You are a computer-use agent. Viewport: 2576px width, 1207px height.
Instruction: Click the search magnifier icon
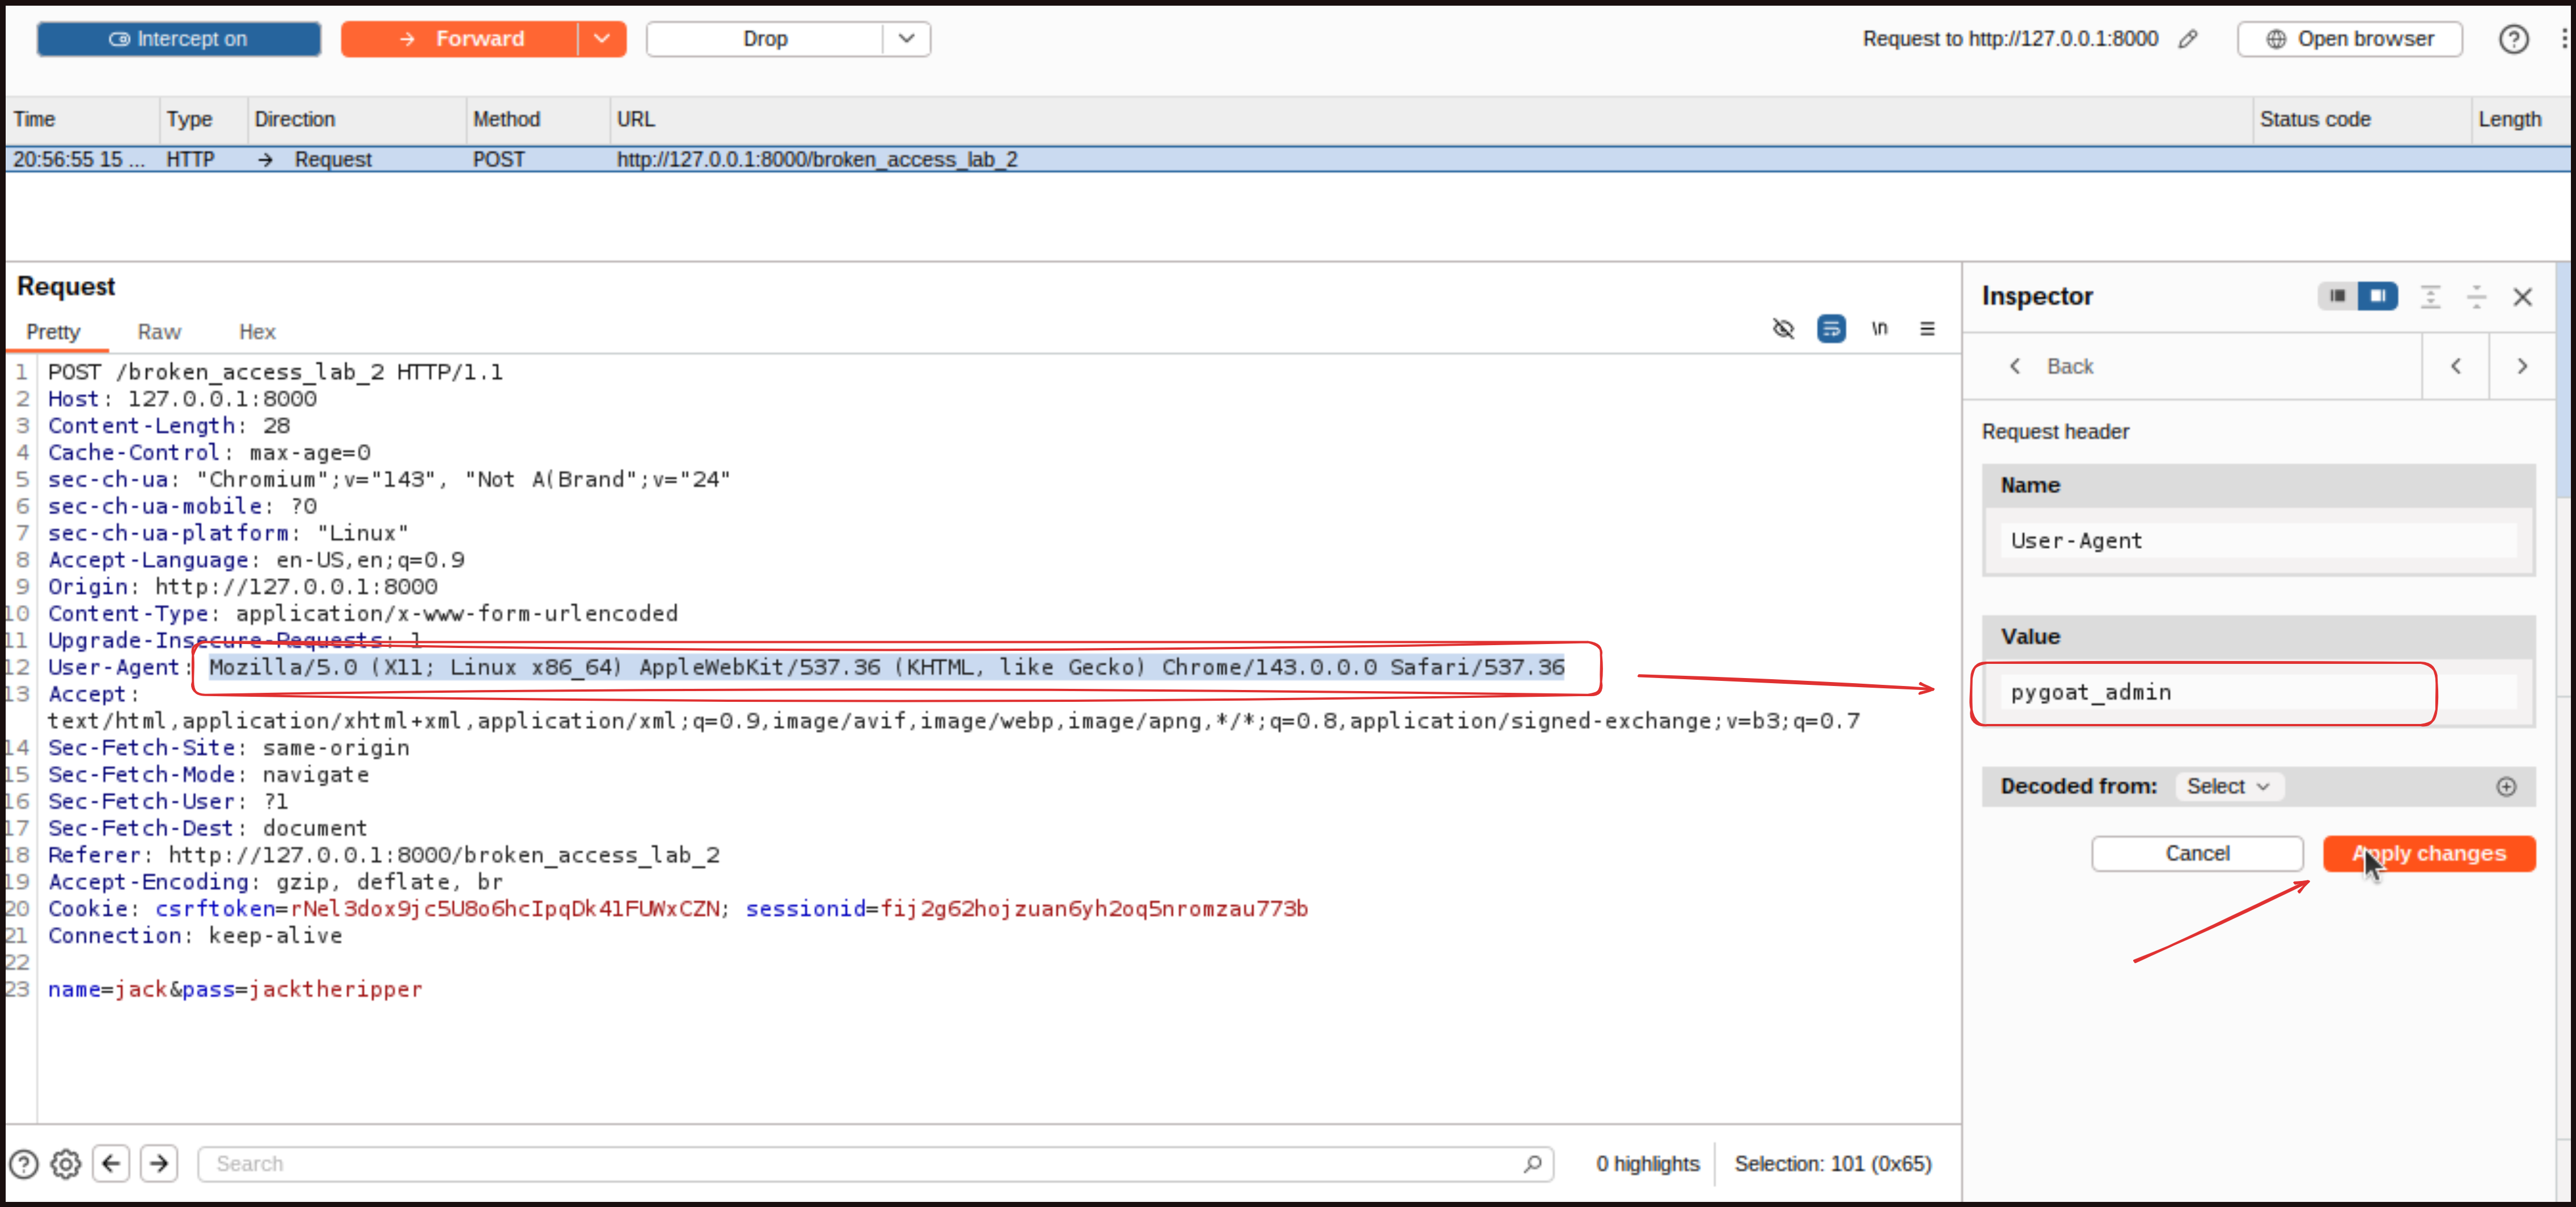[1532, 1164]
